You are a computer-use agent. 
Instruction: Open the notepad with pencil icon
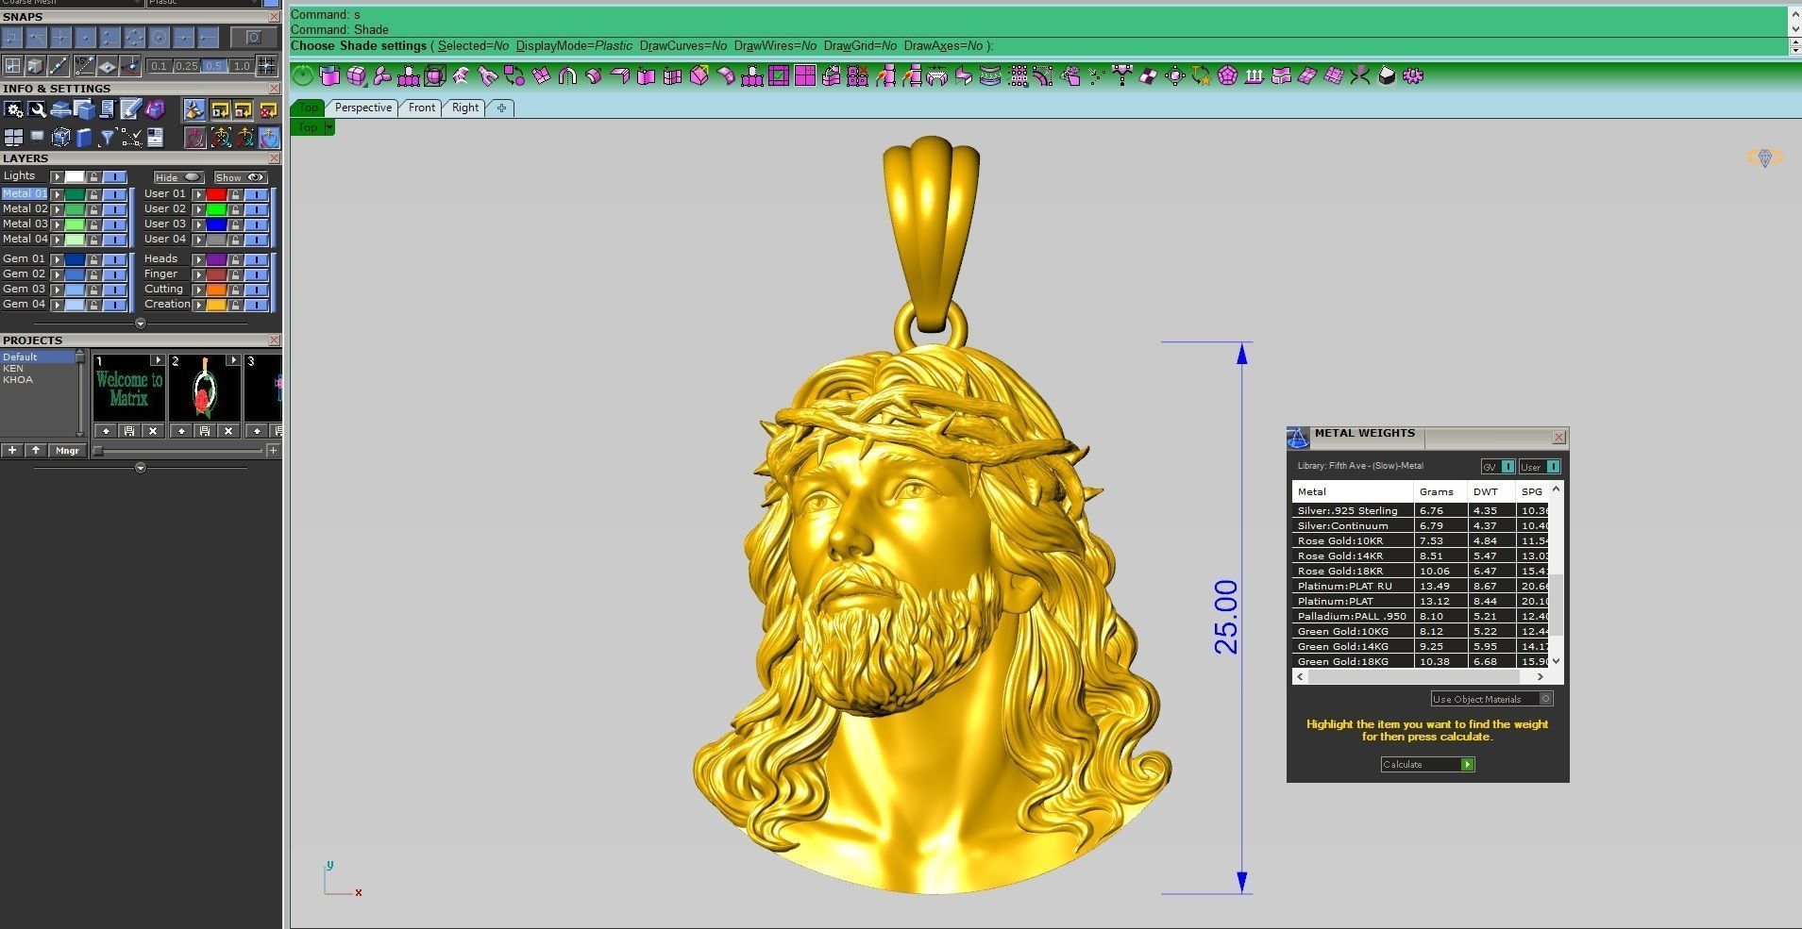130,109
